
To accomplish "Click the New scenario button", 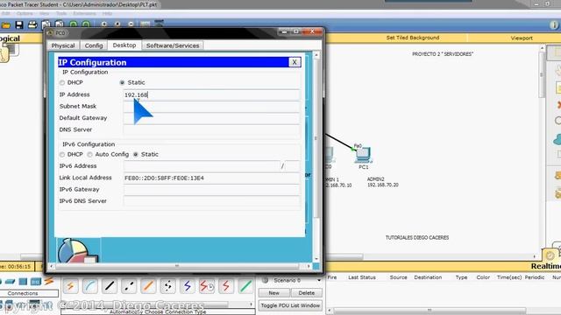I will tap(273, 293).
